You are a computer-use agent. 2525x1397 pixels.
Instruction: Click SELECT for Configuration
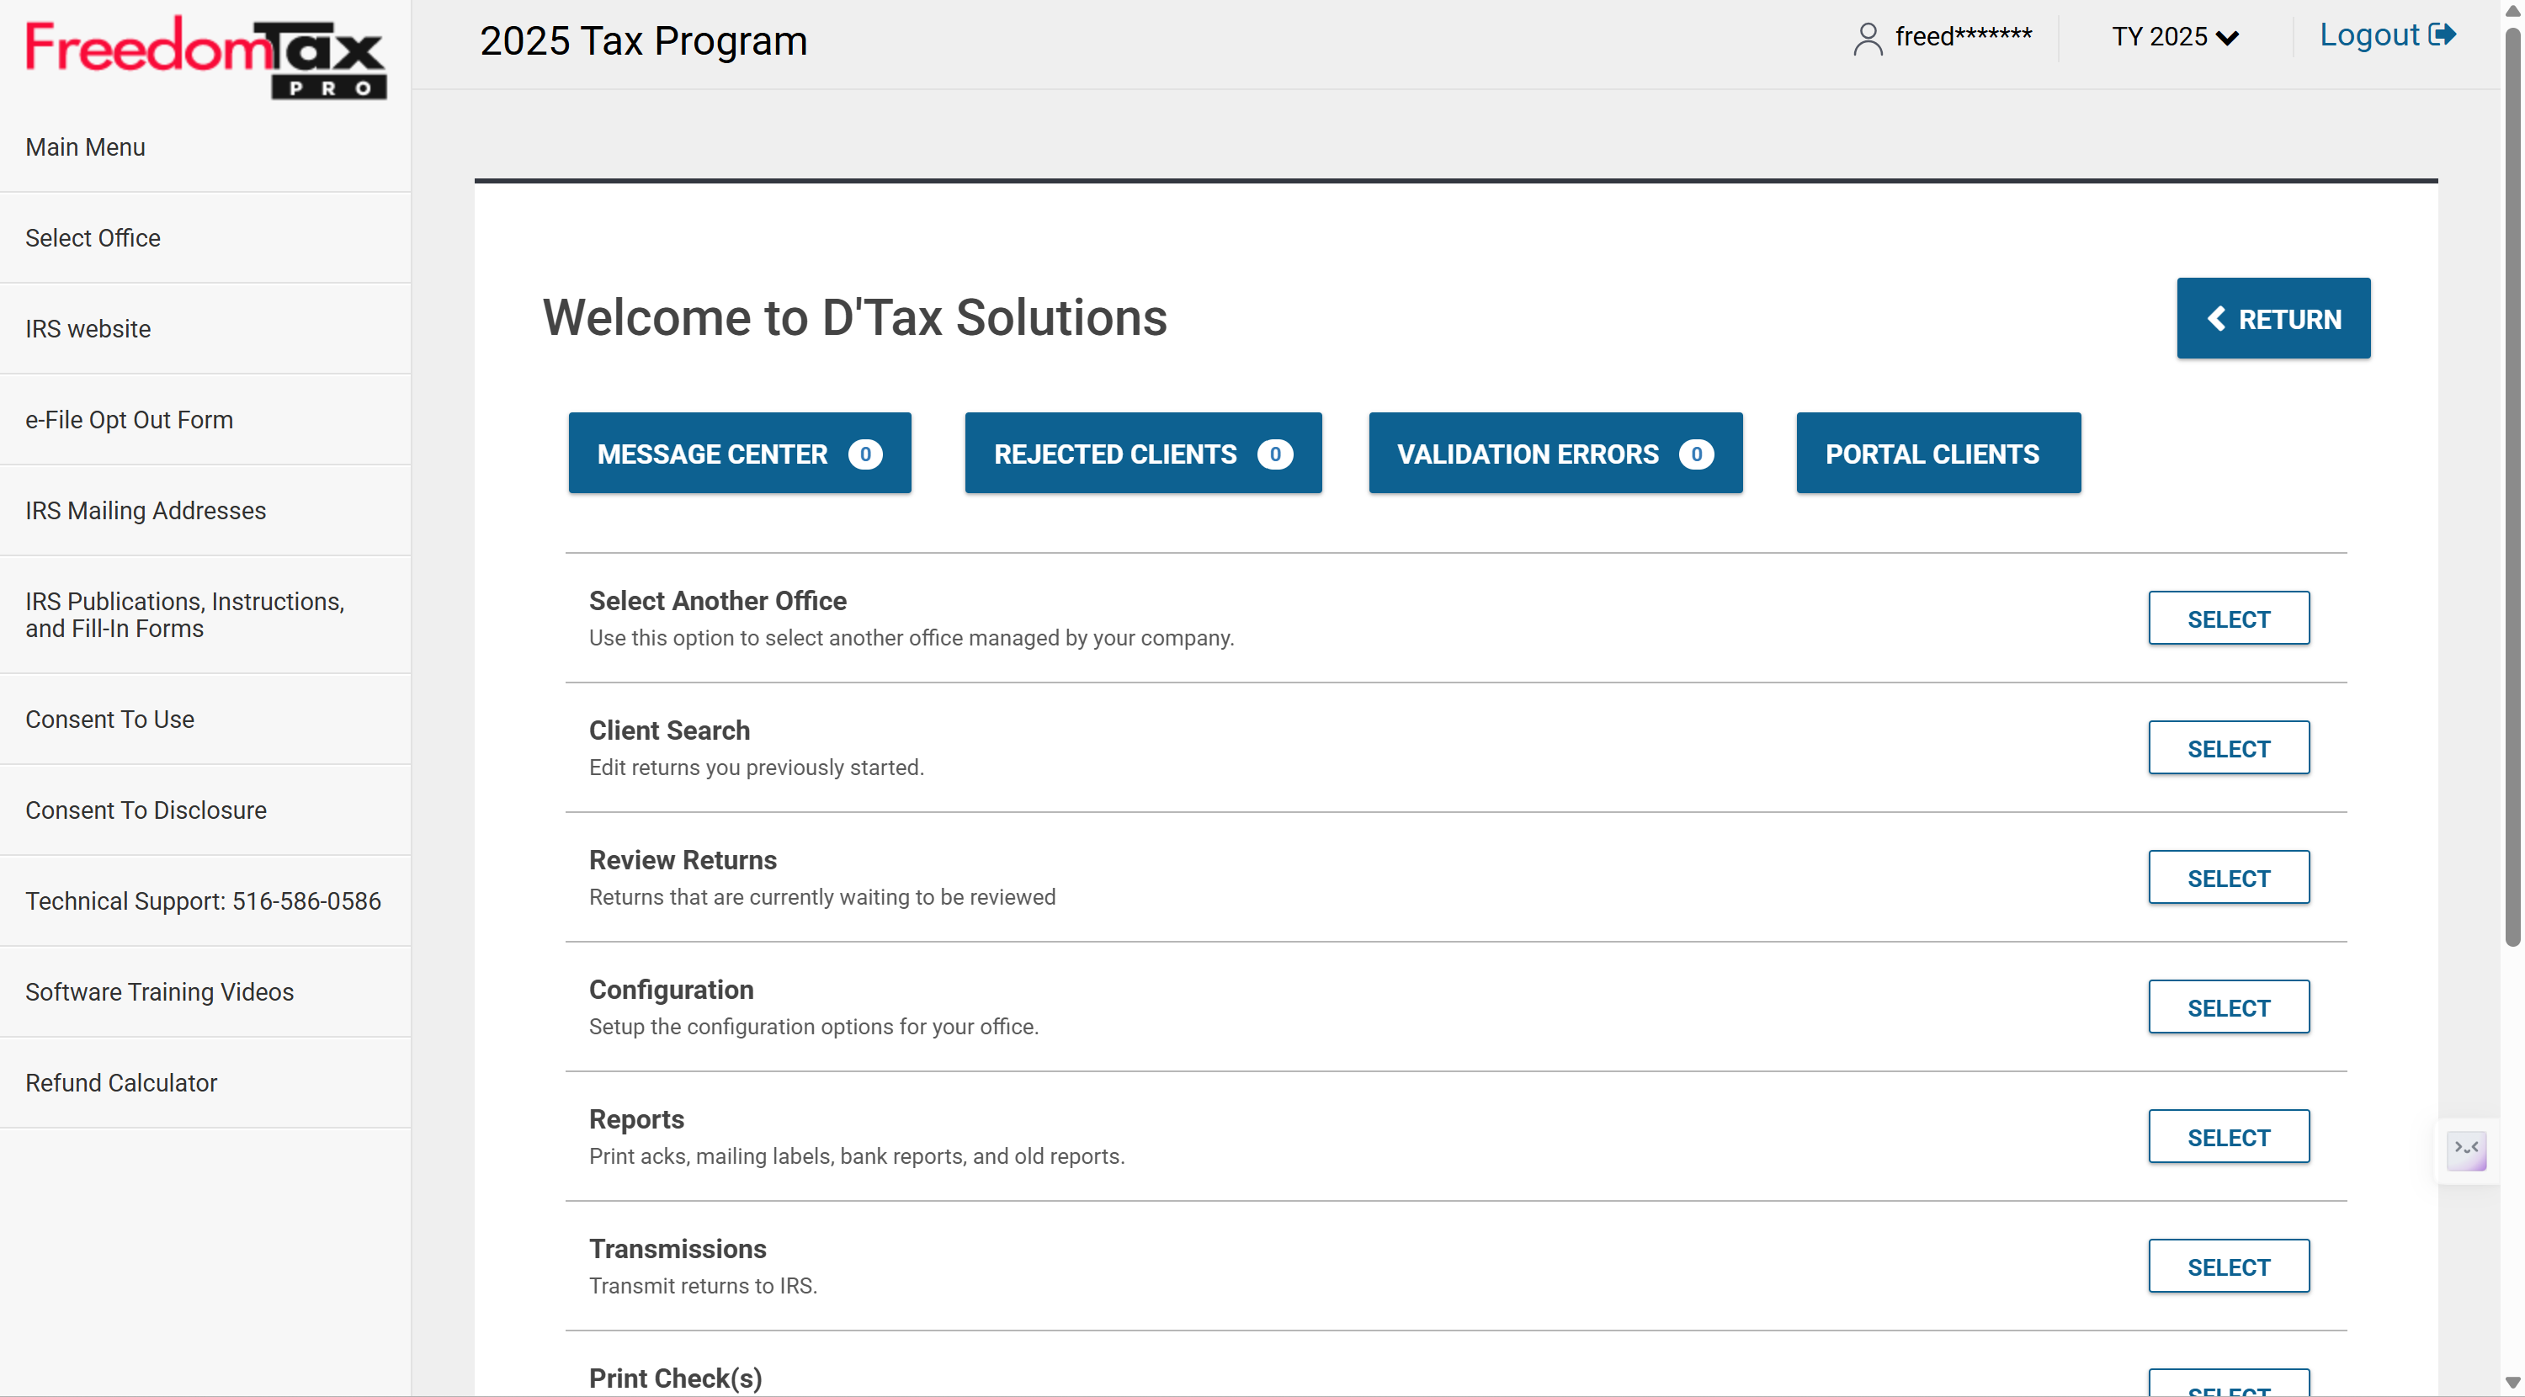[x=2229, y=1007]
